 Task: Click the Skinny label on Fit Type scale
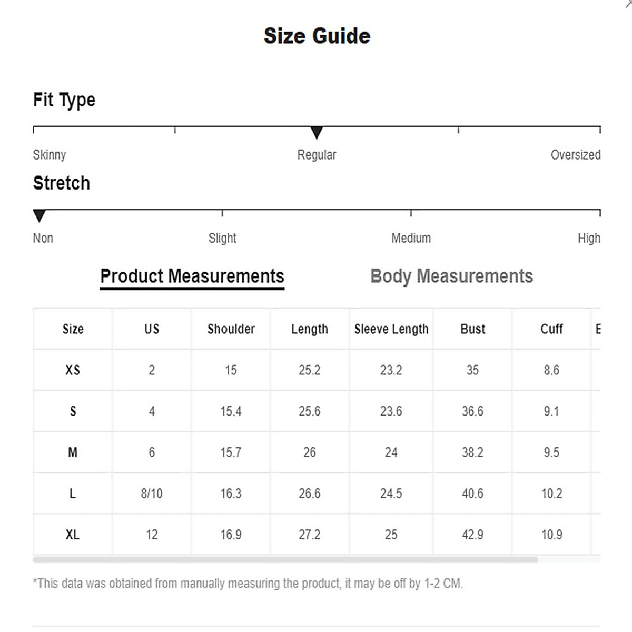[x=50, y=155]
